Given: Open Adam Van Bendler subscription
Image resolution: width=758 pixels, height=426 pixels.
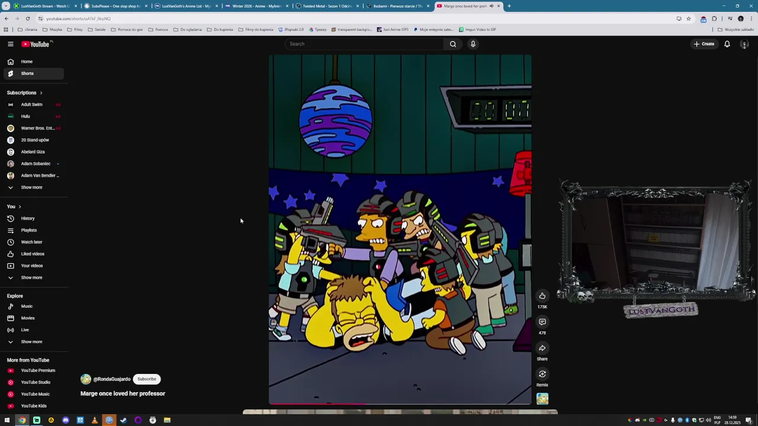Looking at the screenshot, I should point(34,176).
